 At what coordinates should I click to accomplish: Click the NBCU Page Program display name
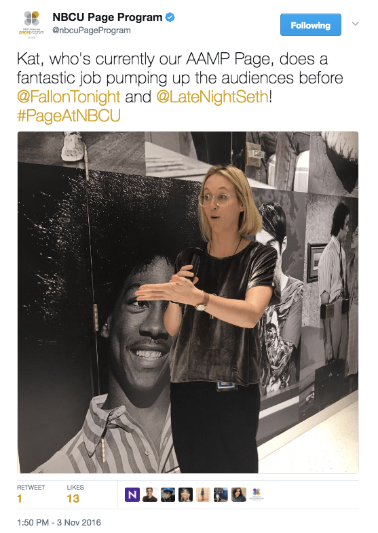pos(107,17)
